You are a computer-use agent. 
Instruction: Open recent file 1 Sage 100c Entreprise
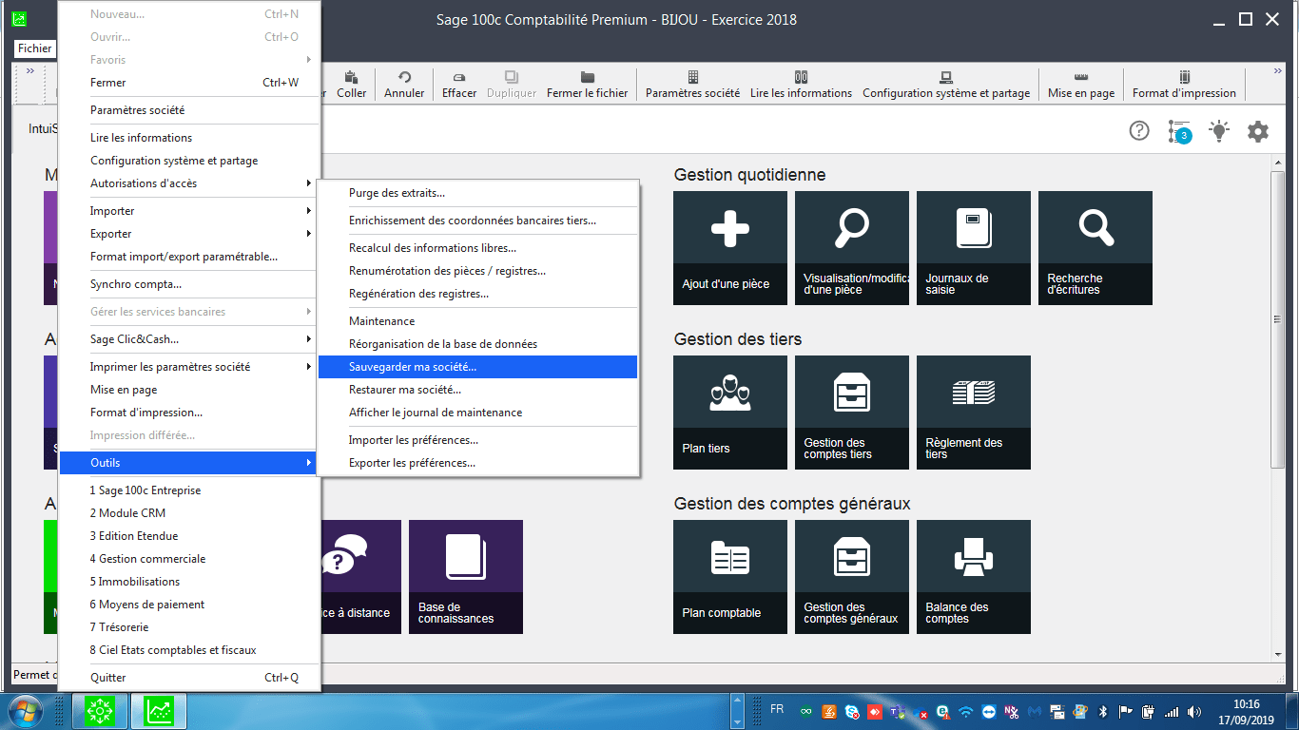(x=189, y=490)
